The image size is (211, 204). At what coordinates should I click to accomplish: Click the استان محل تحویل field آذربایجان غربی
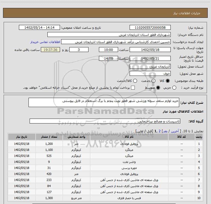click(150, 66)
